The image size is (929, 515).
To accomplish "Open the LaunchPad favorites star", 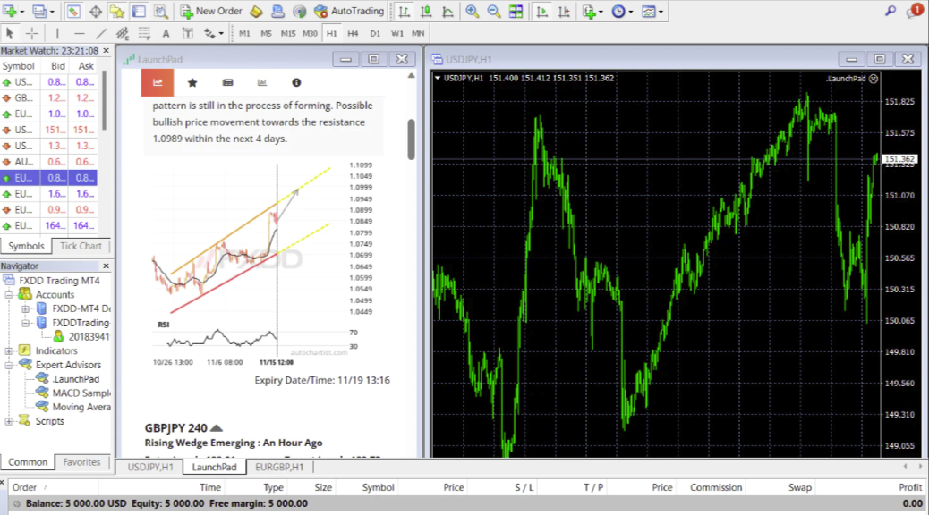I will 192,82.
